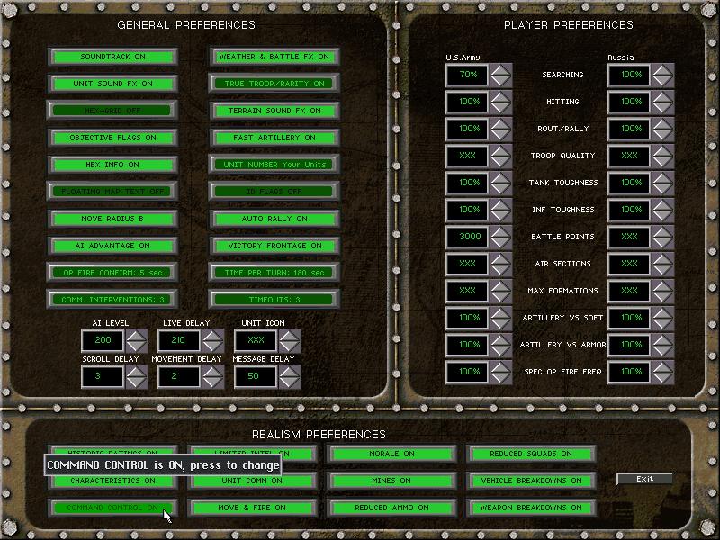
Task: Decrease Russia Inf Toughness down arrow
Action: pos(663,216)
